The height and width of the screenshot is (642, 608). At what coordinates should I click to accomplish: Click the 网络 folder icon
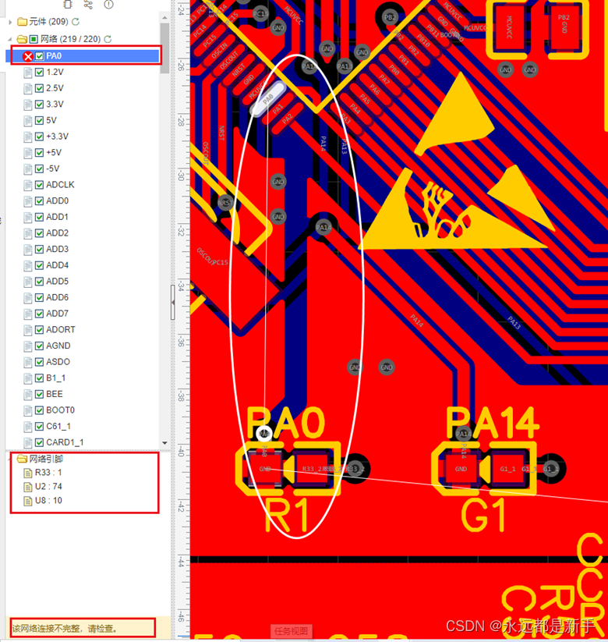(x=22, y=39)
